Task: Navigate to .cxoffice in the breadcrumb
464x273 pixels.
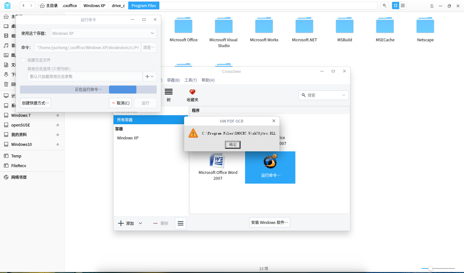Action: 70,5
